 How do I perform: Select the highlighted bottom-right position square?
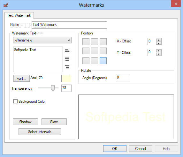click(x=103, y=61)
